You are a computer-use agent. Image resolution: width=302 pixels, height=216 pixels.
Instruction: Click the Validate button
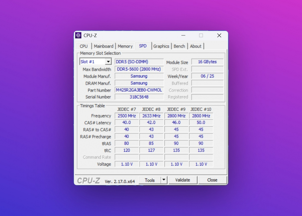[183, 180]
